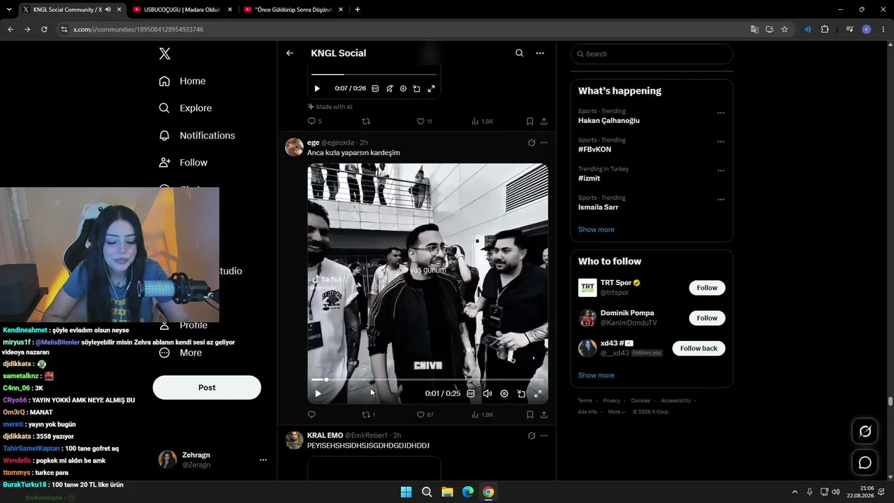Open Chrome Extensions puzzle icon
894x503 pixels.
[x=825, y=29]
